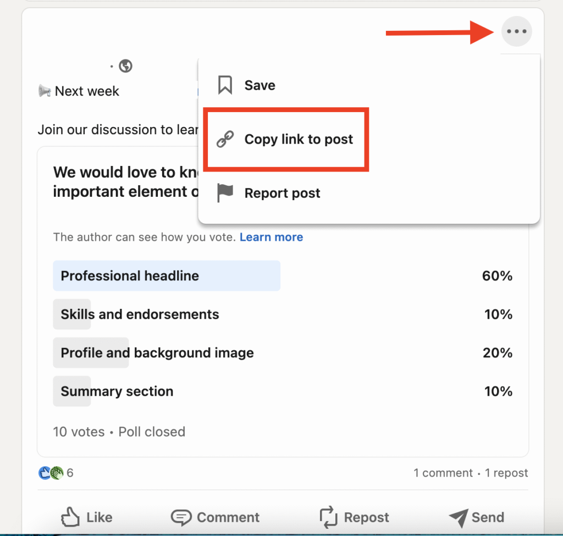Choose Copy link to post
The image size is (563, 536).
tap(299, 140)
